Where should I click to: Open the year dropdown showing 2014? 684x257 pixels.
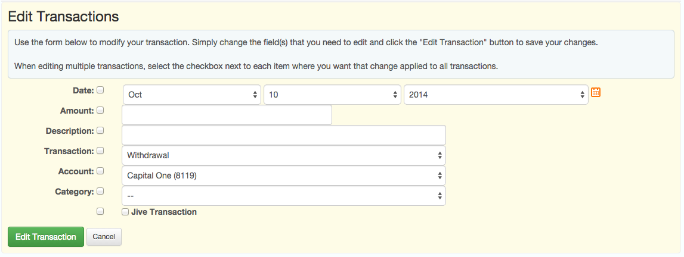[496, 95]
